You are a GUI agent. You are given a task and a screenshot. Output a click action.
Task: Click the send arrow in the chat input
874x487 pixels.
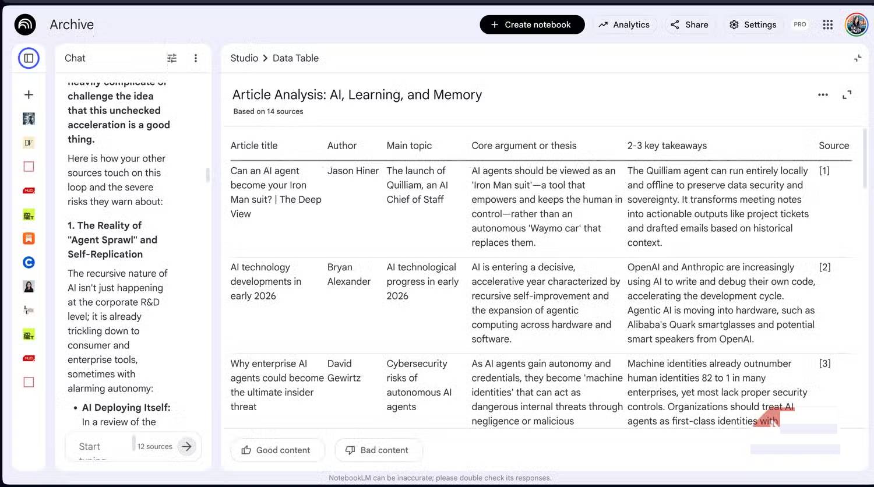186,446
